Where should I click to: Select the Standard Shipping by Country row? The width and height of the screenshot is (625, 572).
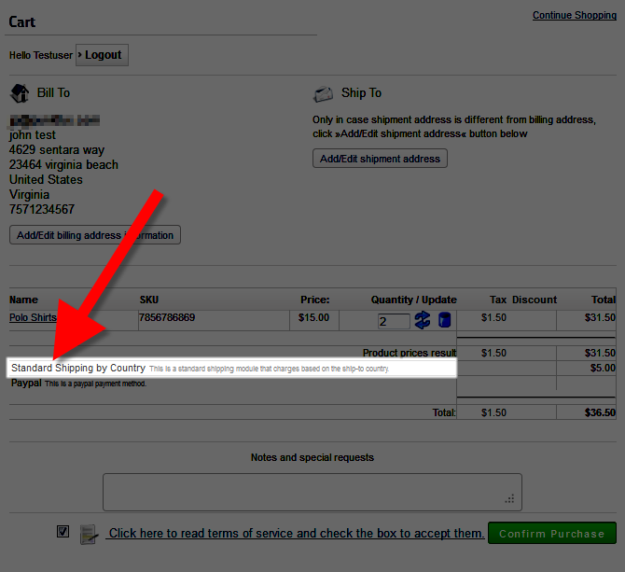(78, 368)
